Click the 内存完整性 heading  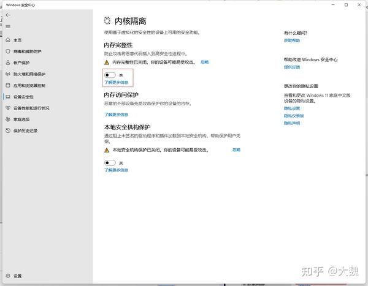point(118,45)
